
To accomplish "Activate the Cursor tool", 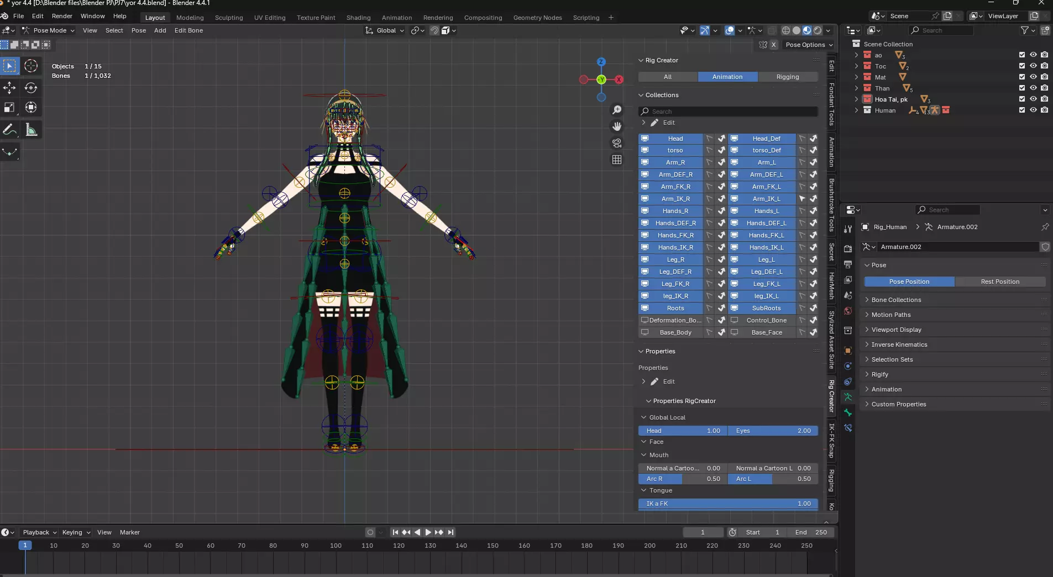I will click(31, 66).
